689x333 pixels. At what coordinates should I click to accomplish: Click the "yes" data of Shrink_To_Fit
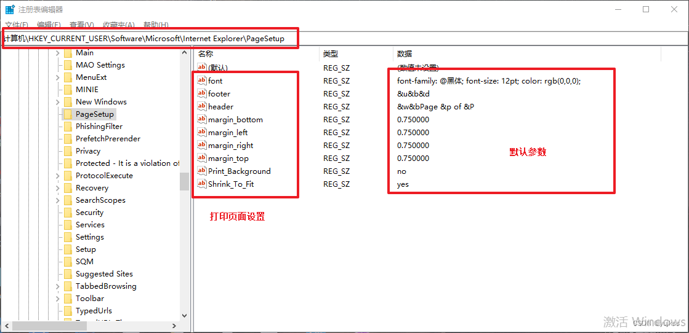pyautogui.click(x=403, y=184)
